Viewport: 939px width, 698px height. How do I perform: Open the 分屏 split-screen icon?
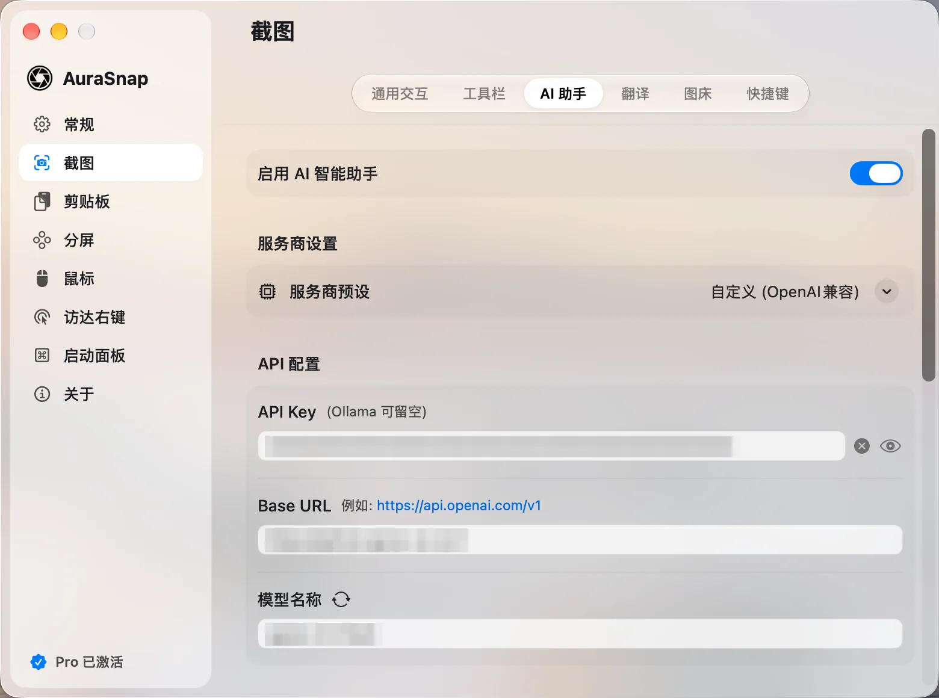[42, 240]
